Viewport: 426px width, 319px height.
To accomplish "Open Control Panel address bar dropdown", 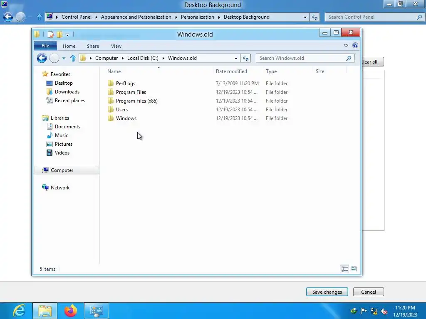I will [305, 17].
